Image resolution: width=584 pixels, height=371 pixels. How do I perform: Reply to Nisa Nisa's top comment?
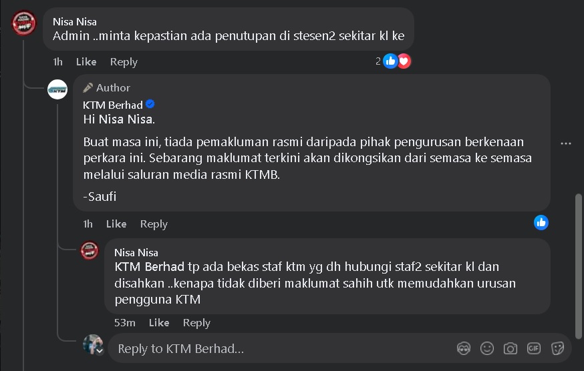(124, 62)
